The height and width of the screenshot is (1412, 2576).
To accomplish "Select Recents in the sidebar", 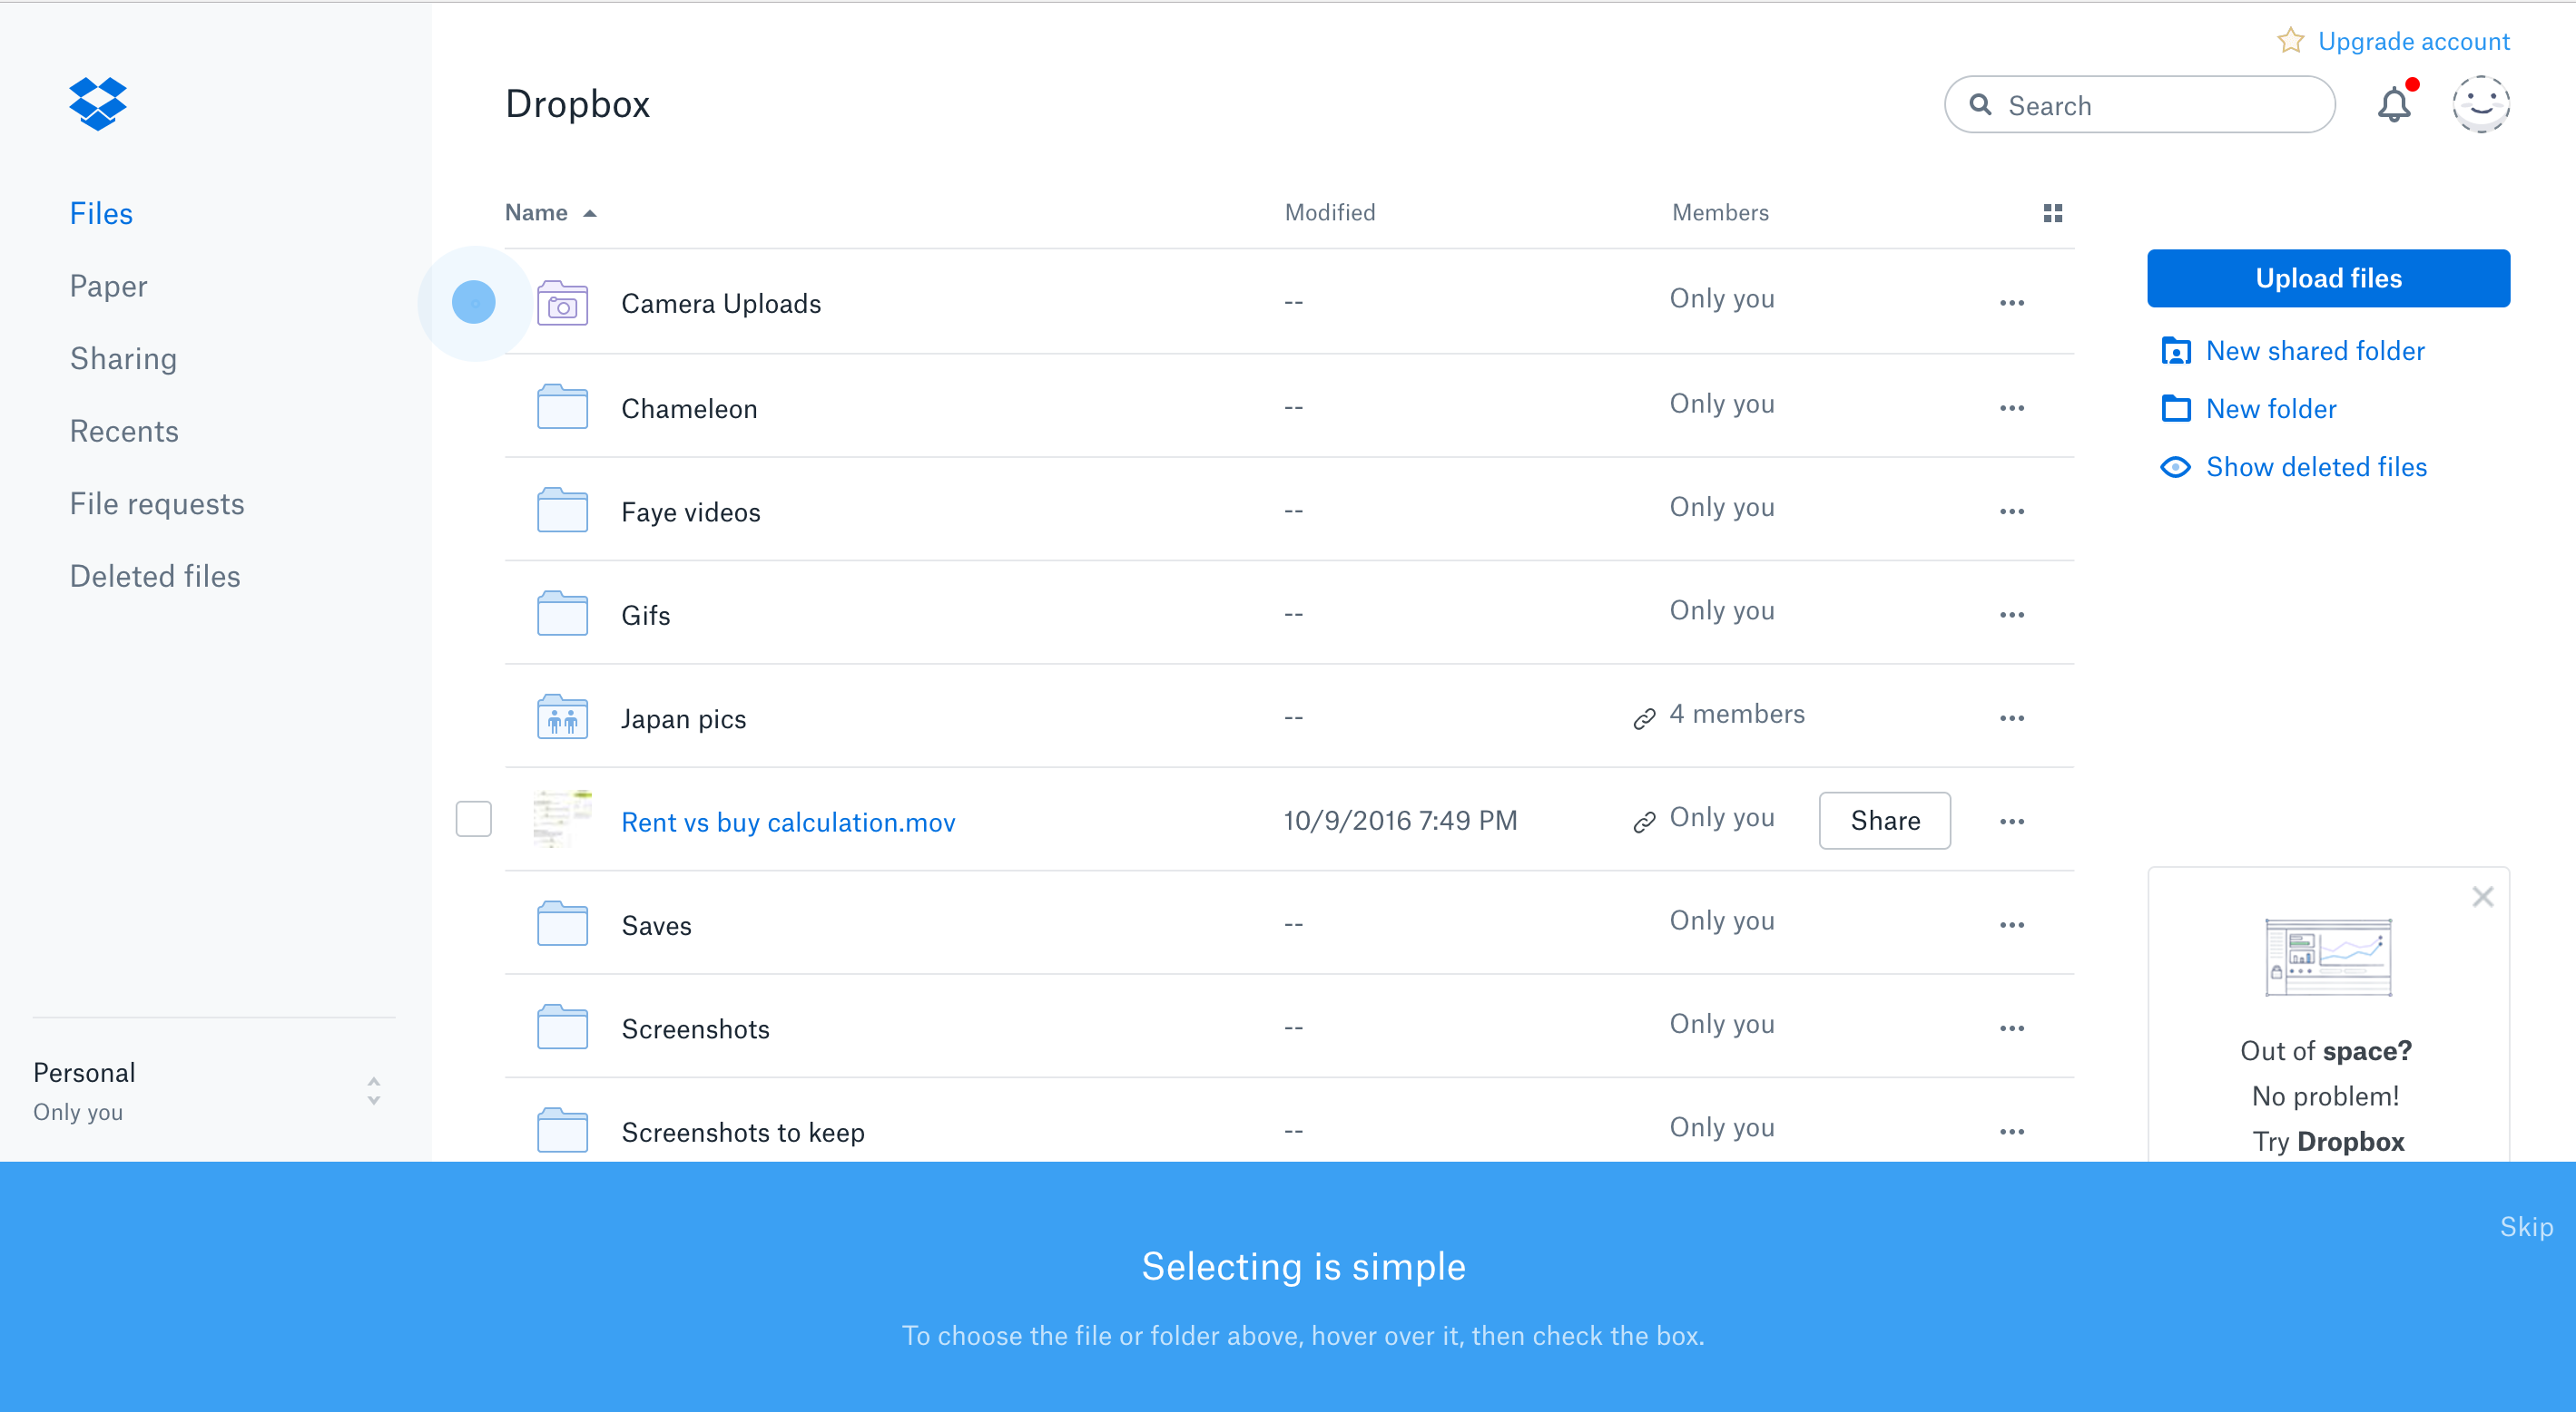I will click(124, 431).
